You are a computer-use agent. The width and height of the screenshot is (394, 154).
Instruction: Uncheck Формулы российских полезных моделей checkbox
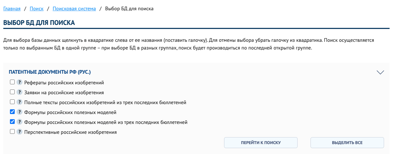point(12,112)
